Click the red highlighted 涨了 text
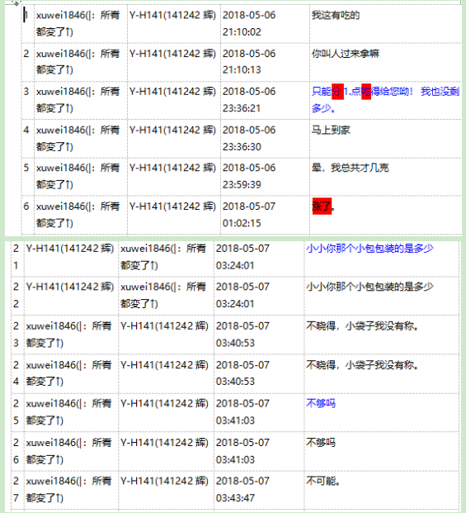 pos(322,207)
